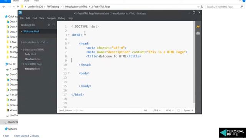The width and height of the screenshot is (246, 138).
Task: Open Explorer Home ribbon tab
Action: pyautogui.click(x=16, y=1)
